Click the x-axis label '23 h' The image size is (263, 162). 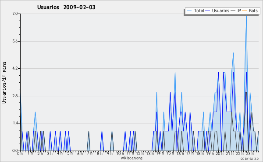[250, 154]
